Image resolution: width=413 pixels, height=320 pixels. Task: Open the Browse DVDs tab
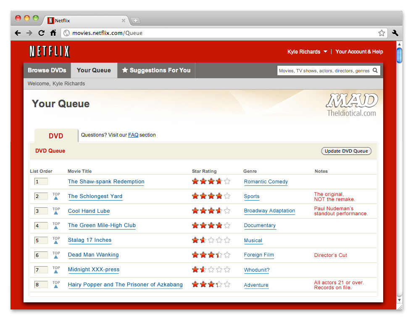point(47,70)
